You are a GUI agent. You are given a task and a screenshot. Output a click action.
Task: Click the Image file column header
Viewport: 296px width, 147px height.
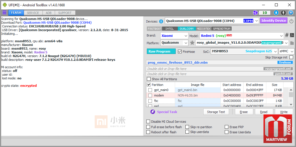click(x=197, y=85)
